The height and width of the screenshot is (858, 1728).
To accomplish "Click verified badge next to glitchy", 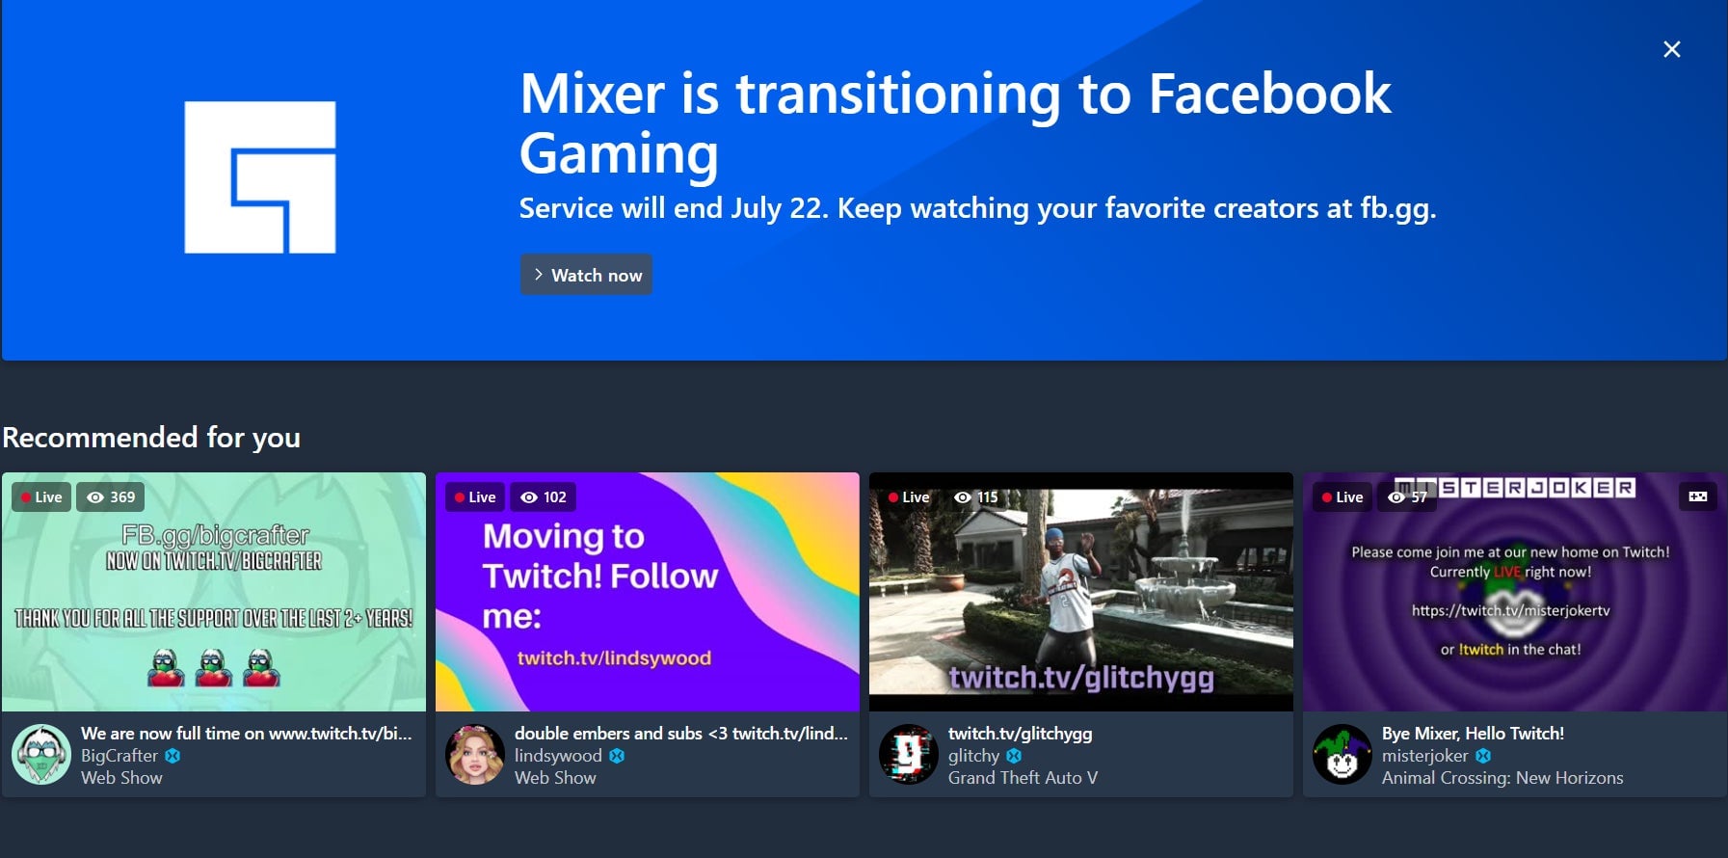I will coord(1014,756).
